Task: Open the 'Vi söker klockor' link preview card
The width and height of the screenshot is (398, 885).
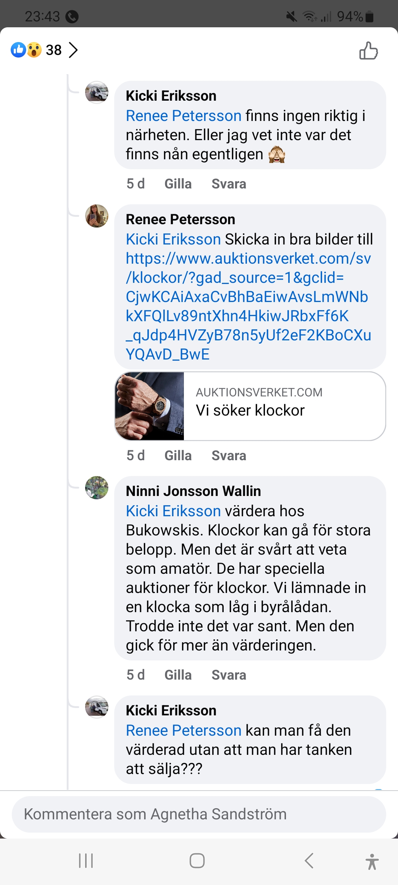Action: click(250, 406)
